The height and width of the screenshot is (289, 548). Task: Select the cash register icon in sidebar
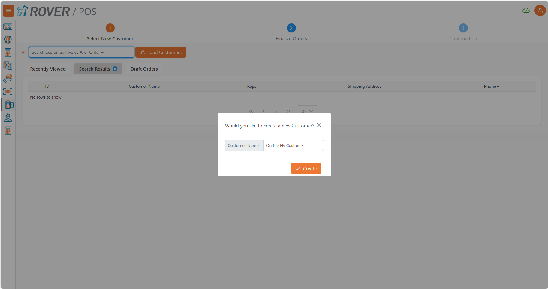[8, 53]
